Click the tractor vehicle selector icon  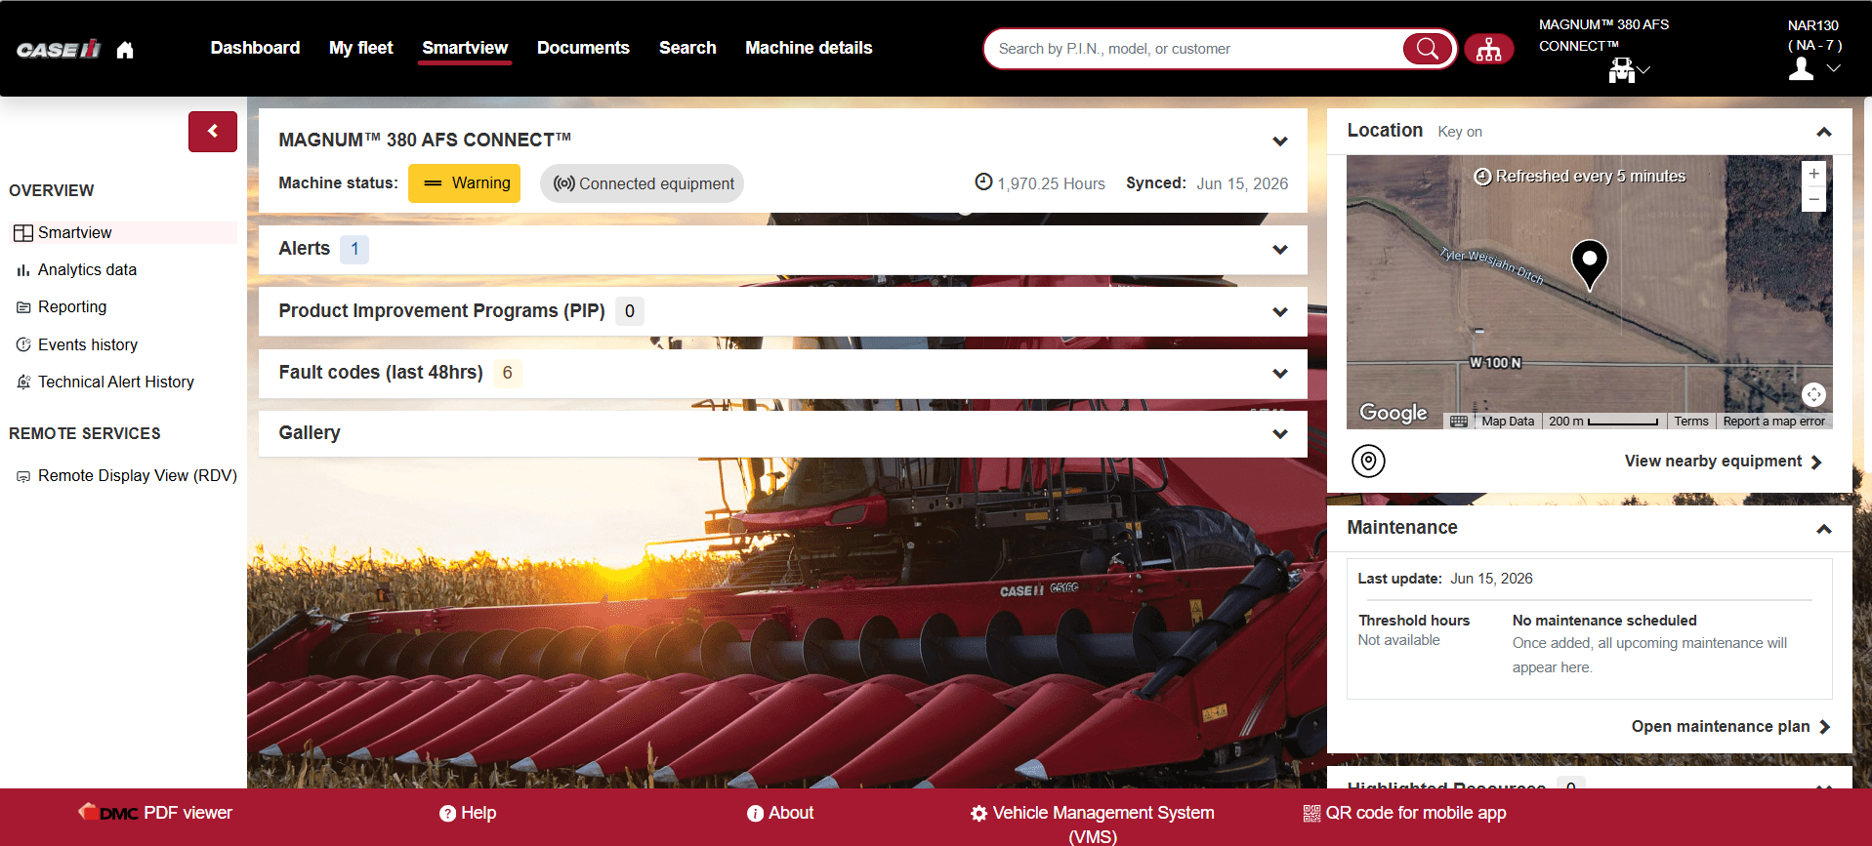pyautogui.click(x=1622, y=70)
